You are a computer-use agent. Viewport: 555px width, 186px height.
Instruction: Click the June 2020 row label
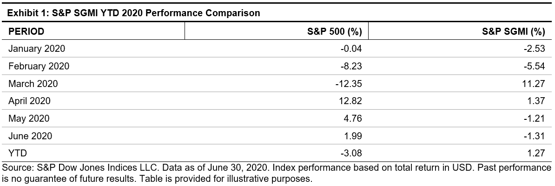pyautogui.click(x=31, y=136)
